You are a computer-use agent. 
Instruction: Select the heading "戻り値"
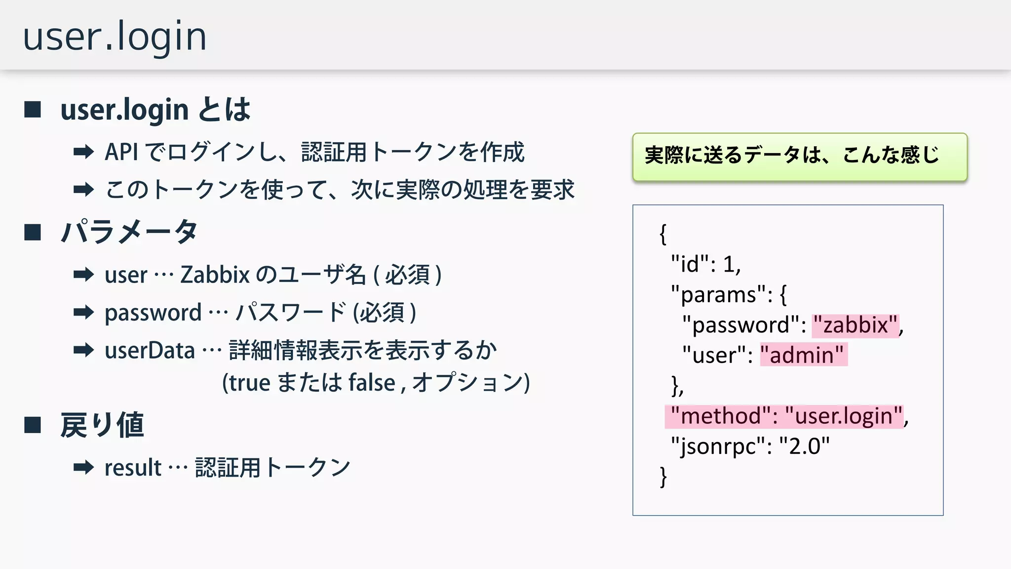[x=102, y=425]
